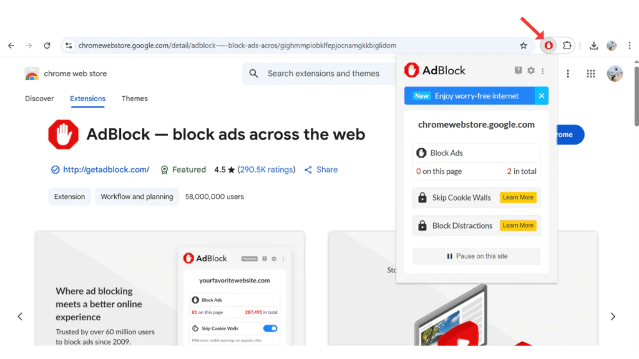
Task: Open the Extensions puzzle icon
Action: click(567, 45)
